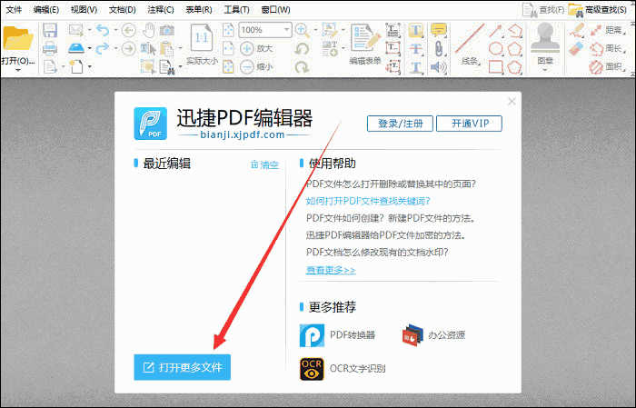Open the email icon's dropdown arrow
Screen dimensions: 636x408
[90, 30]
